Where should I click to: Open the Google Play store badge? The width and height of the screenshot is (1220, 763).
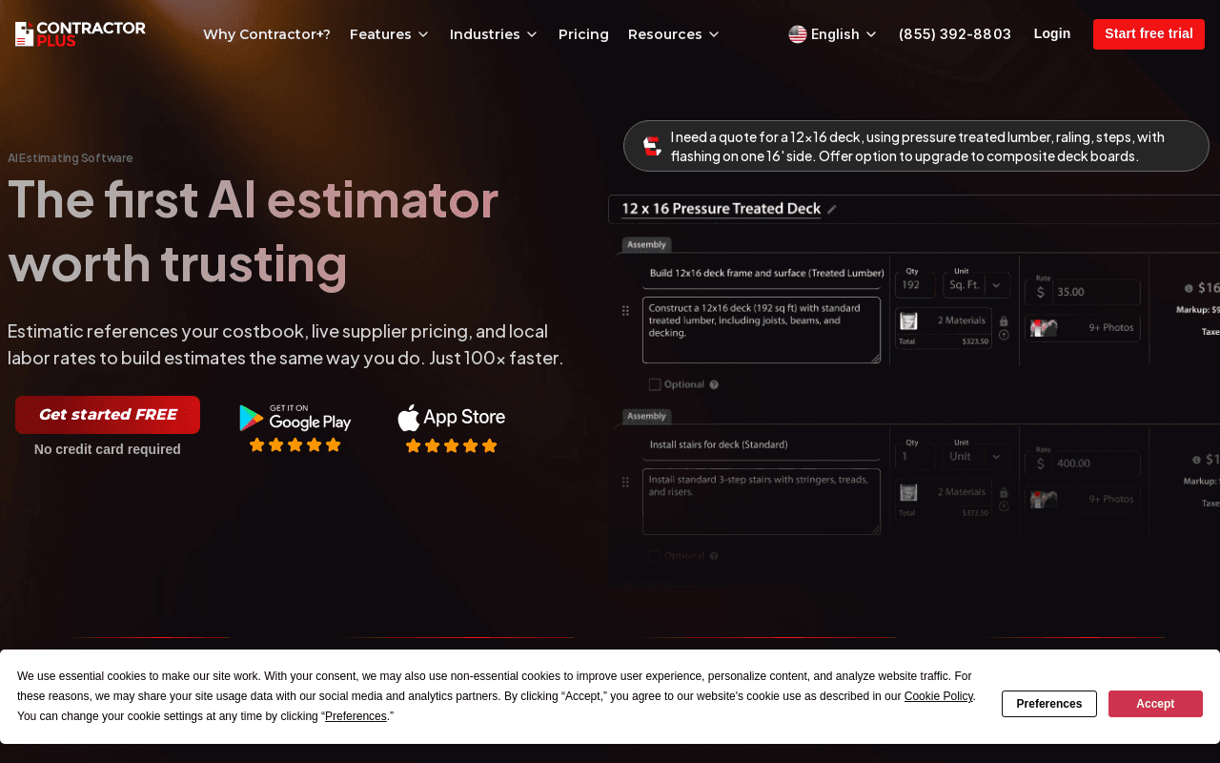coord(295,418)
